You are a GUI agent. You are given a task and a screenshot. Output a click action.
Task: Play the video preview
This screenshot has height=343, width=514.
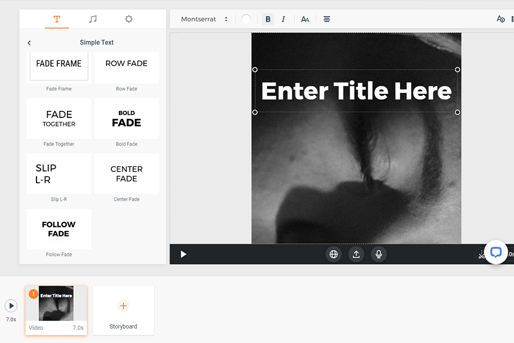[x=183, y=254]
